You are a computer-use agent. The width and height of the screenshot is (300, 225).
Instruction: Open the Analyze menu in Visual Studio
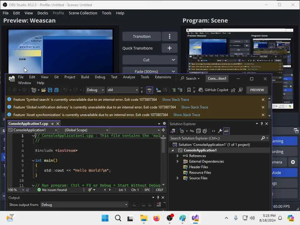pyautogui.click(x=129, y=77)
